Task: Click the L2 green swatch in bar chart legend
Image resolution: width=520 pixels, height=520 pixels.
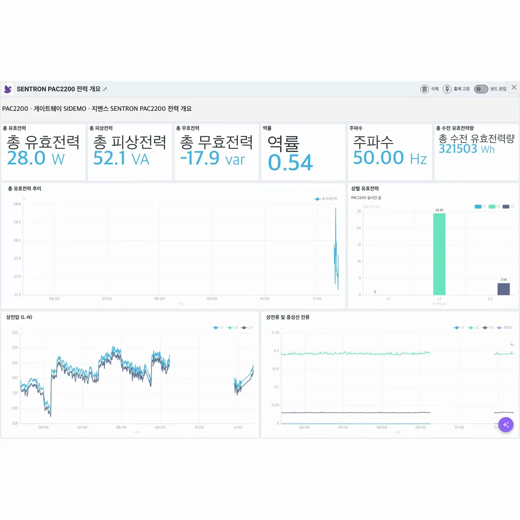Action: point(492,207)
